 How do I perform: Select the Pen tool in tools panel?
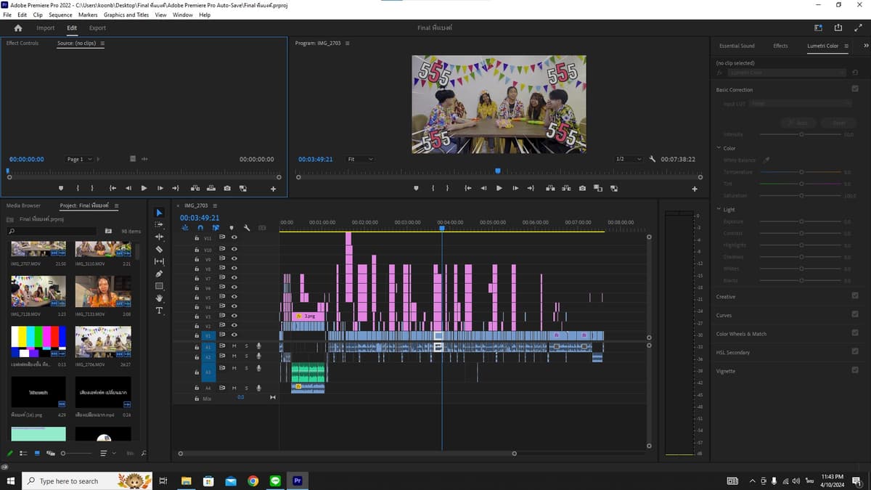click(x=160, y=274)
